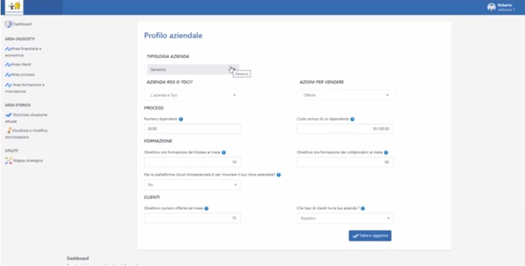The height and width of the screenshot is (266, 525).
Task: Show help for Costo annuo di un dipendente
Action: point(353,119)
